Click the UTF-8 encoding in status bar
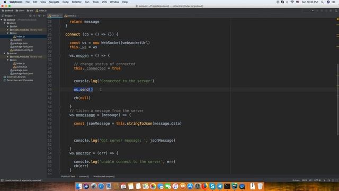Screen dimensions: 339x191 click(318, 180)
